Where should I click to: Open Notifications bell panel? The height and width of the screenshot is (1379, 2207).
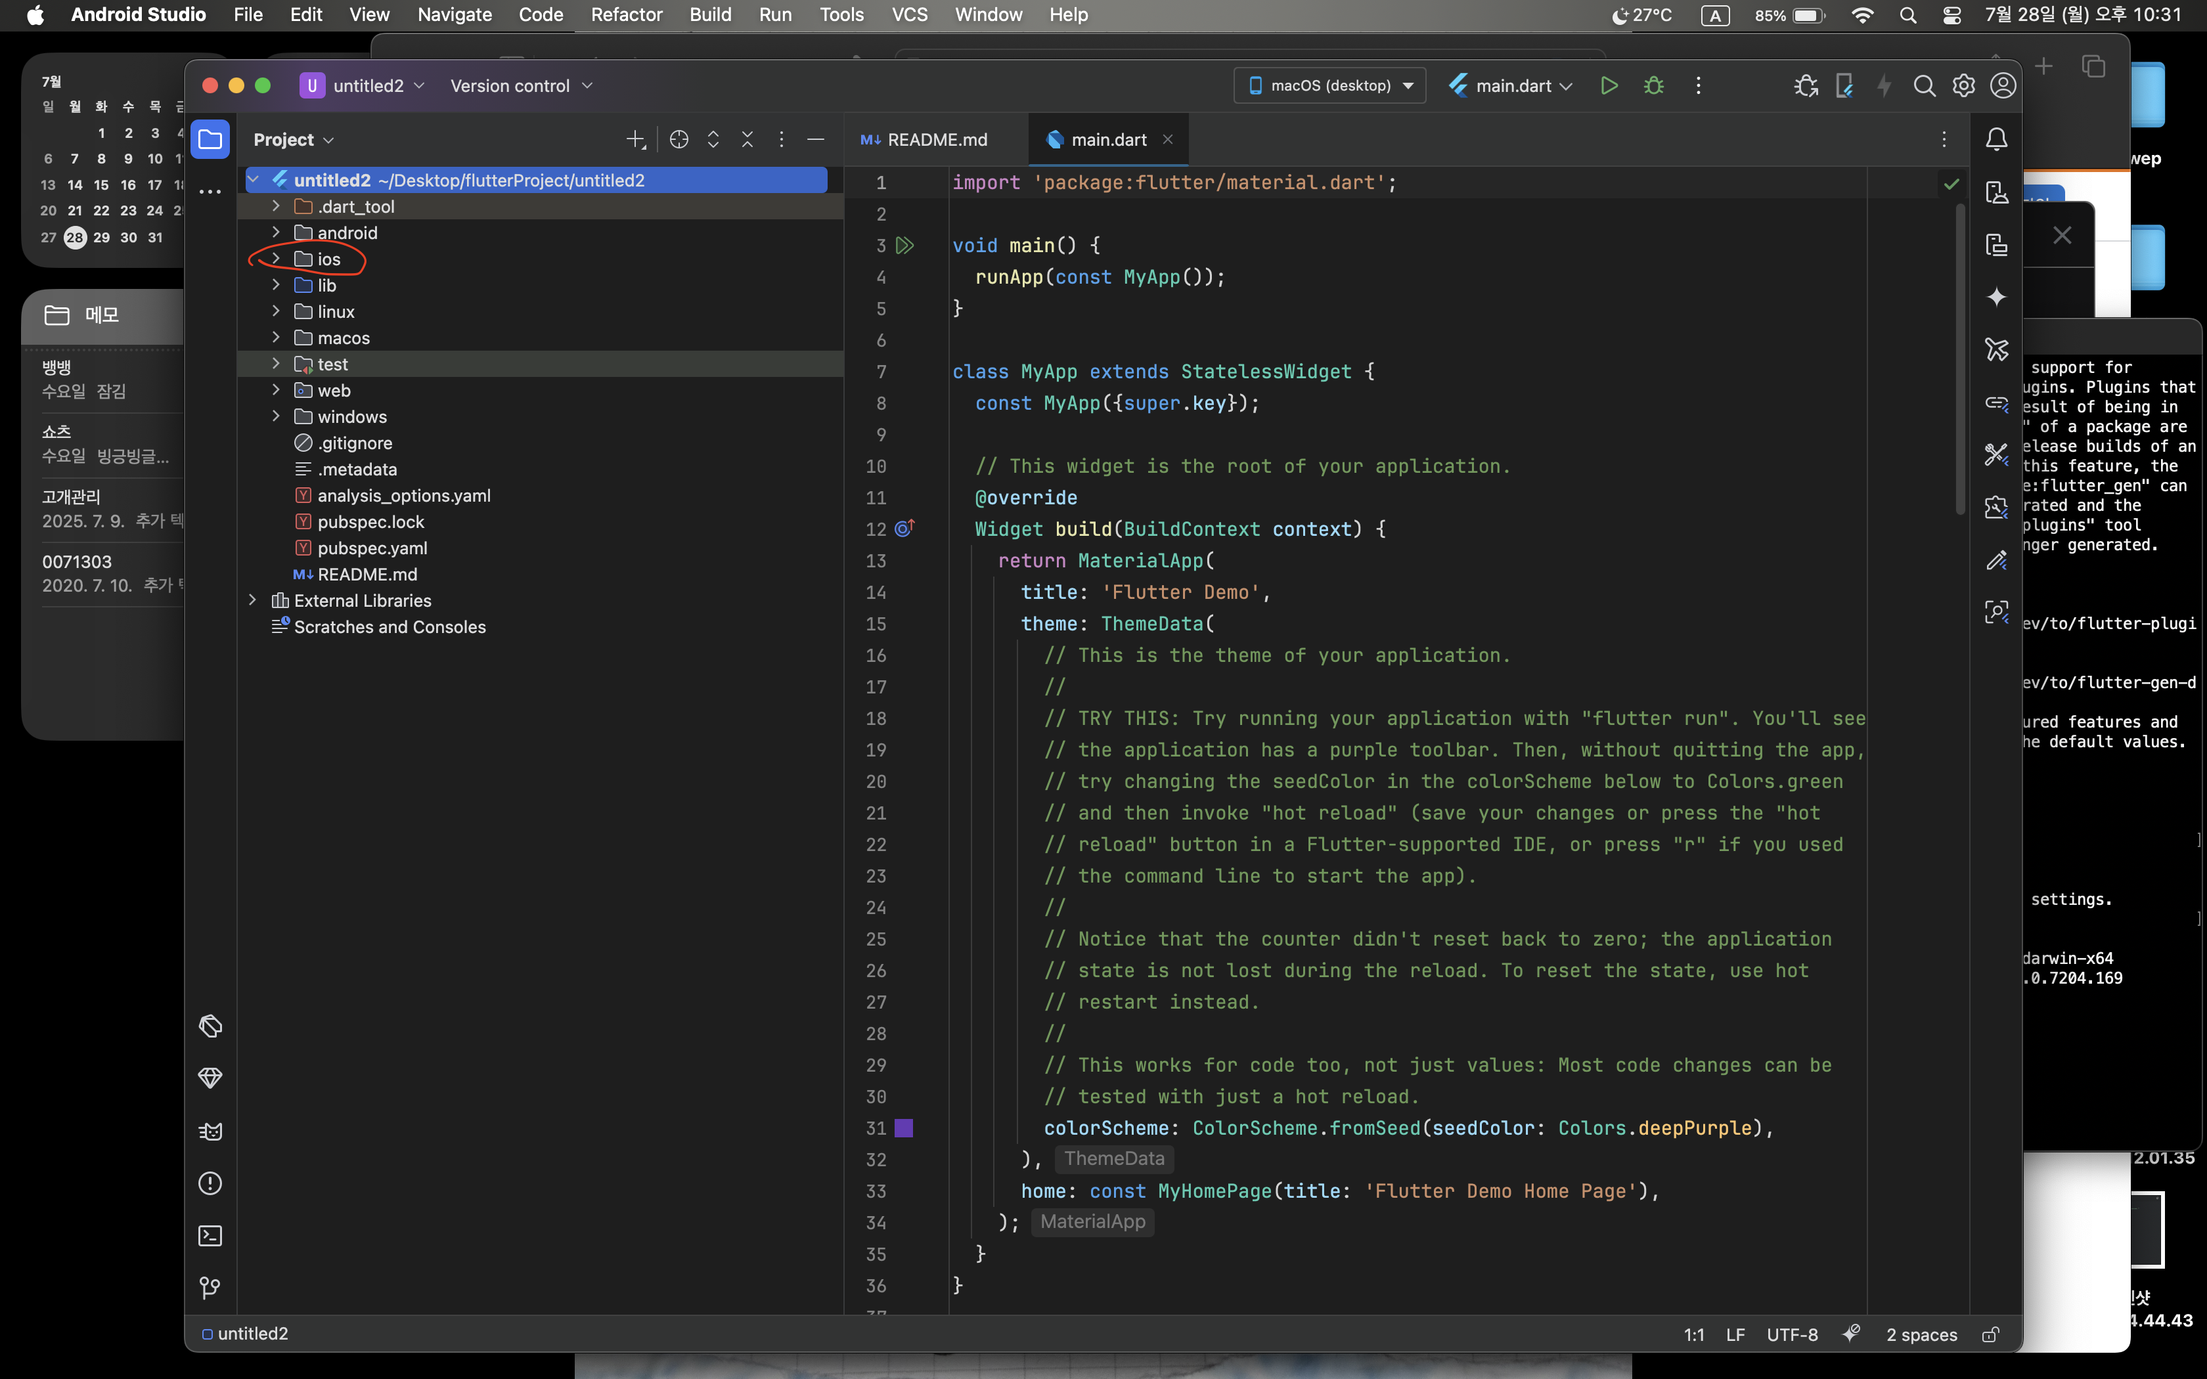click(x=1996, y=139)
